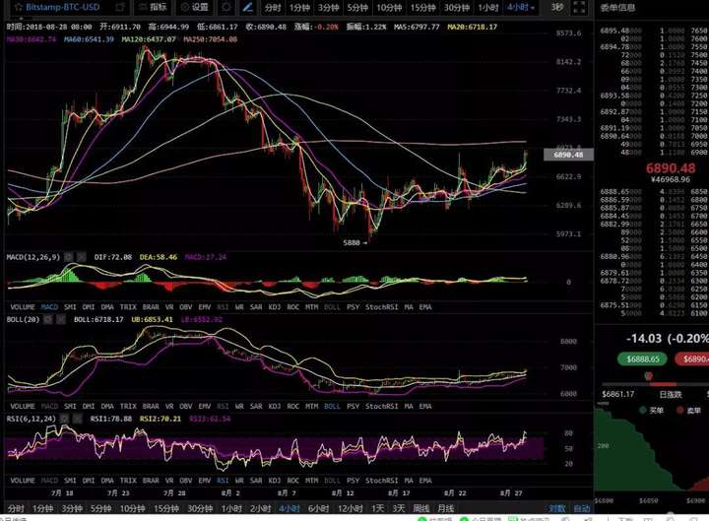The width and height of the screenshot is (709, 521).
Task: Toggle the 买单 buy orders legend
Action: tap(651, 410)
